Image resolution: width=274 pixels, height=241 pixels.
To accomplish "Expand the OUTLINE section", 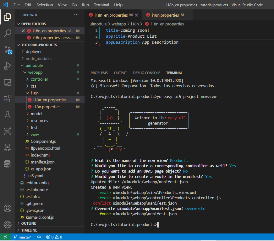I will coord(29,223).
